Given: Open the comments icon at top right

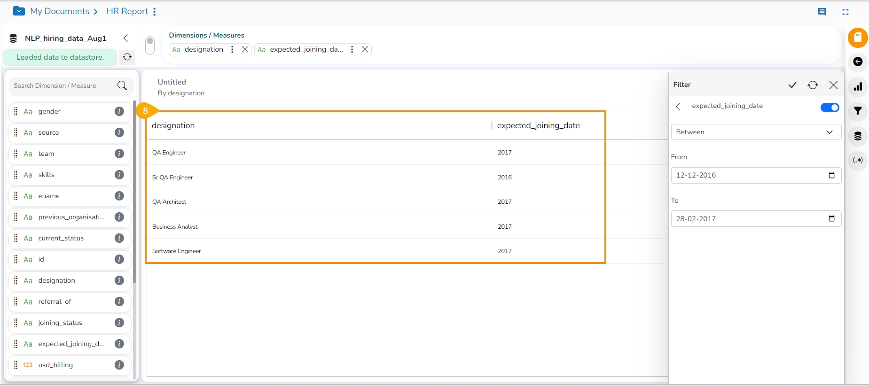Looking at the screenshot, I should point(822,12).
